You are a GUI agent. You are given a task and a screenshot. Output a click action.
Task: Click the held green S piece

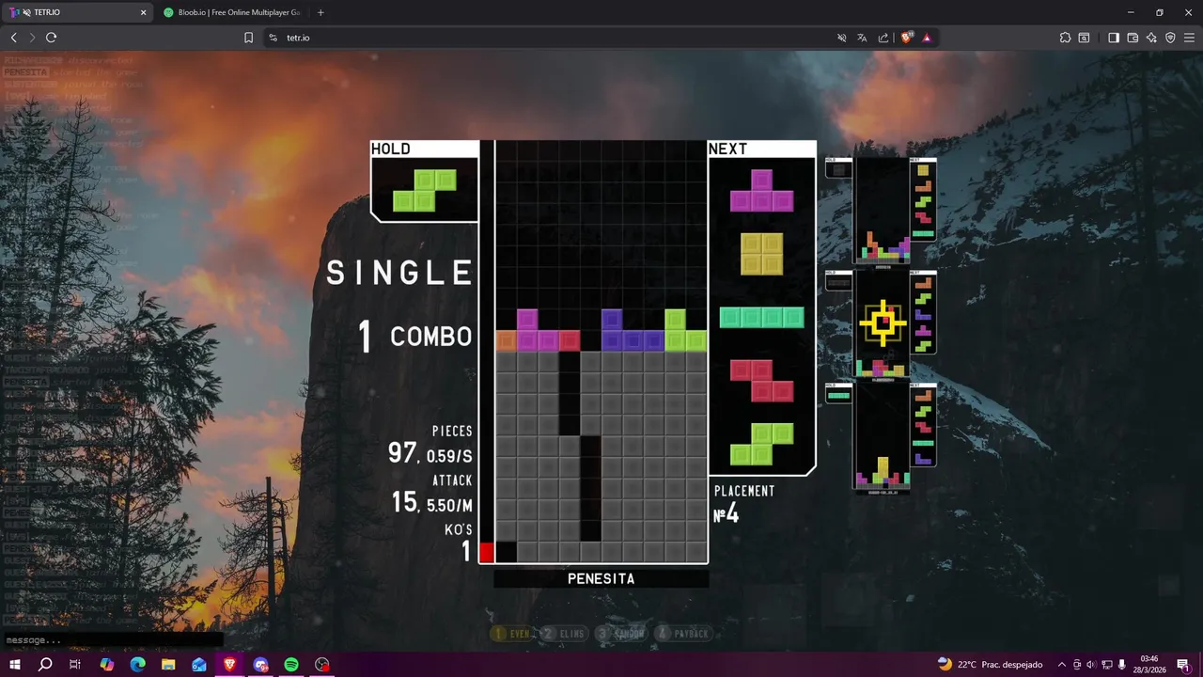425,190
